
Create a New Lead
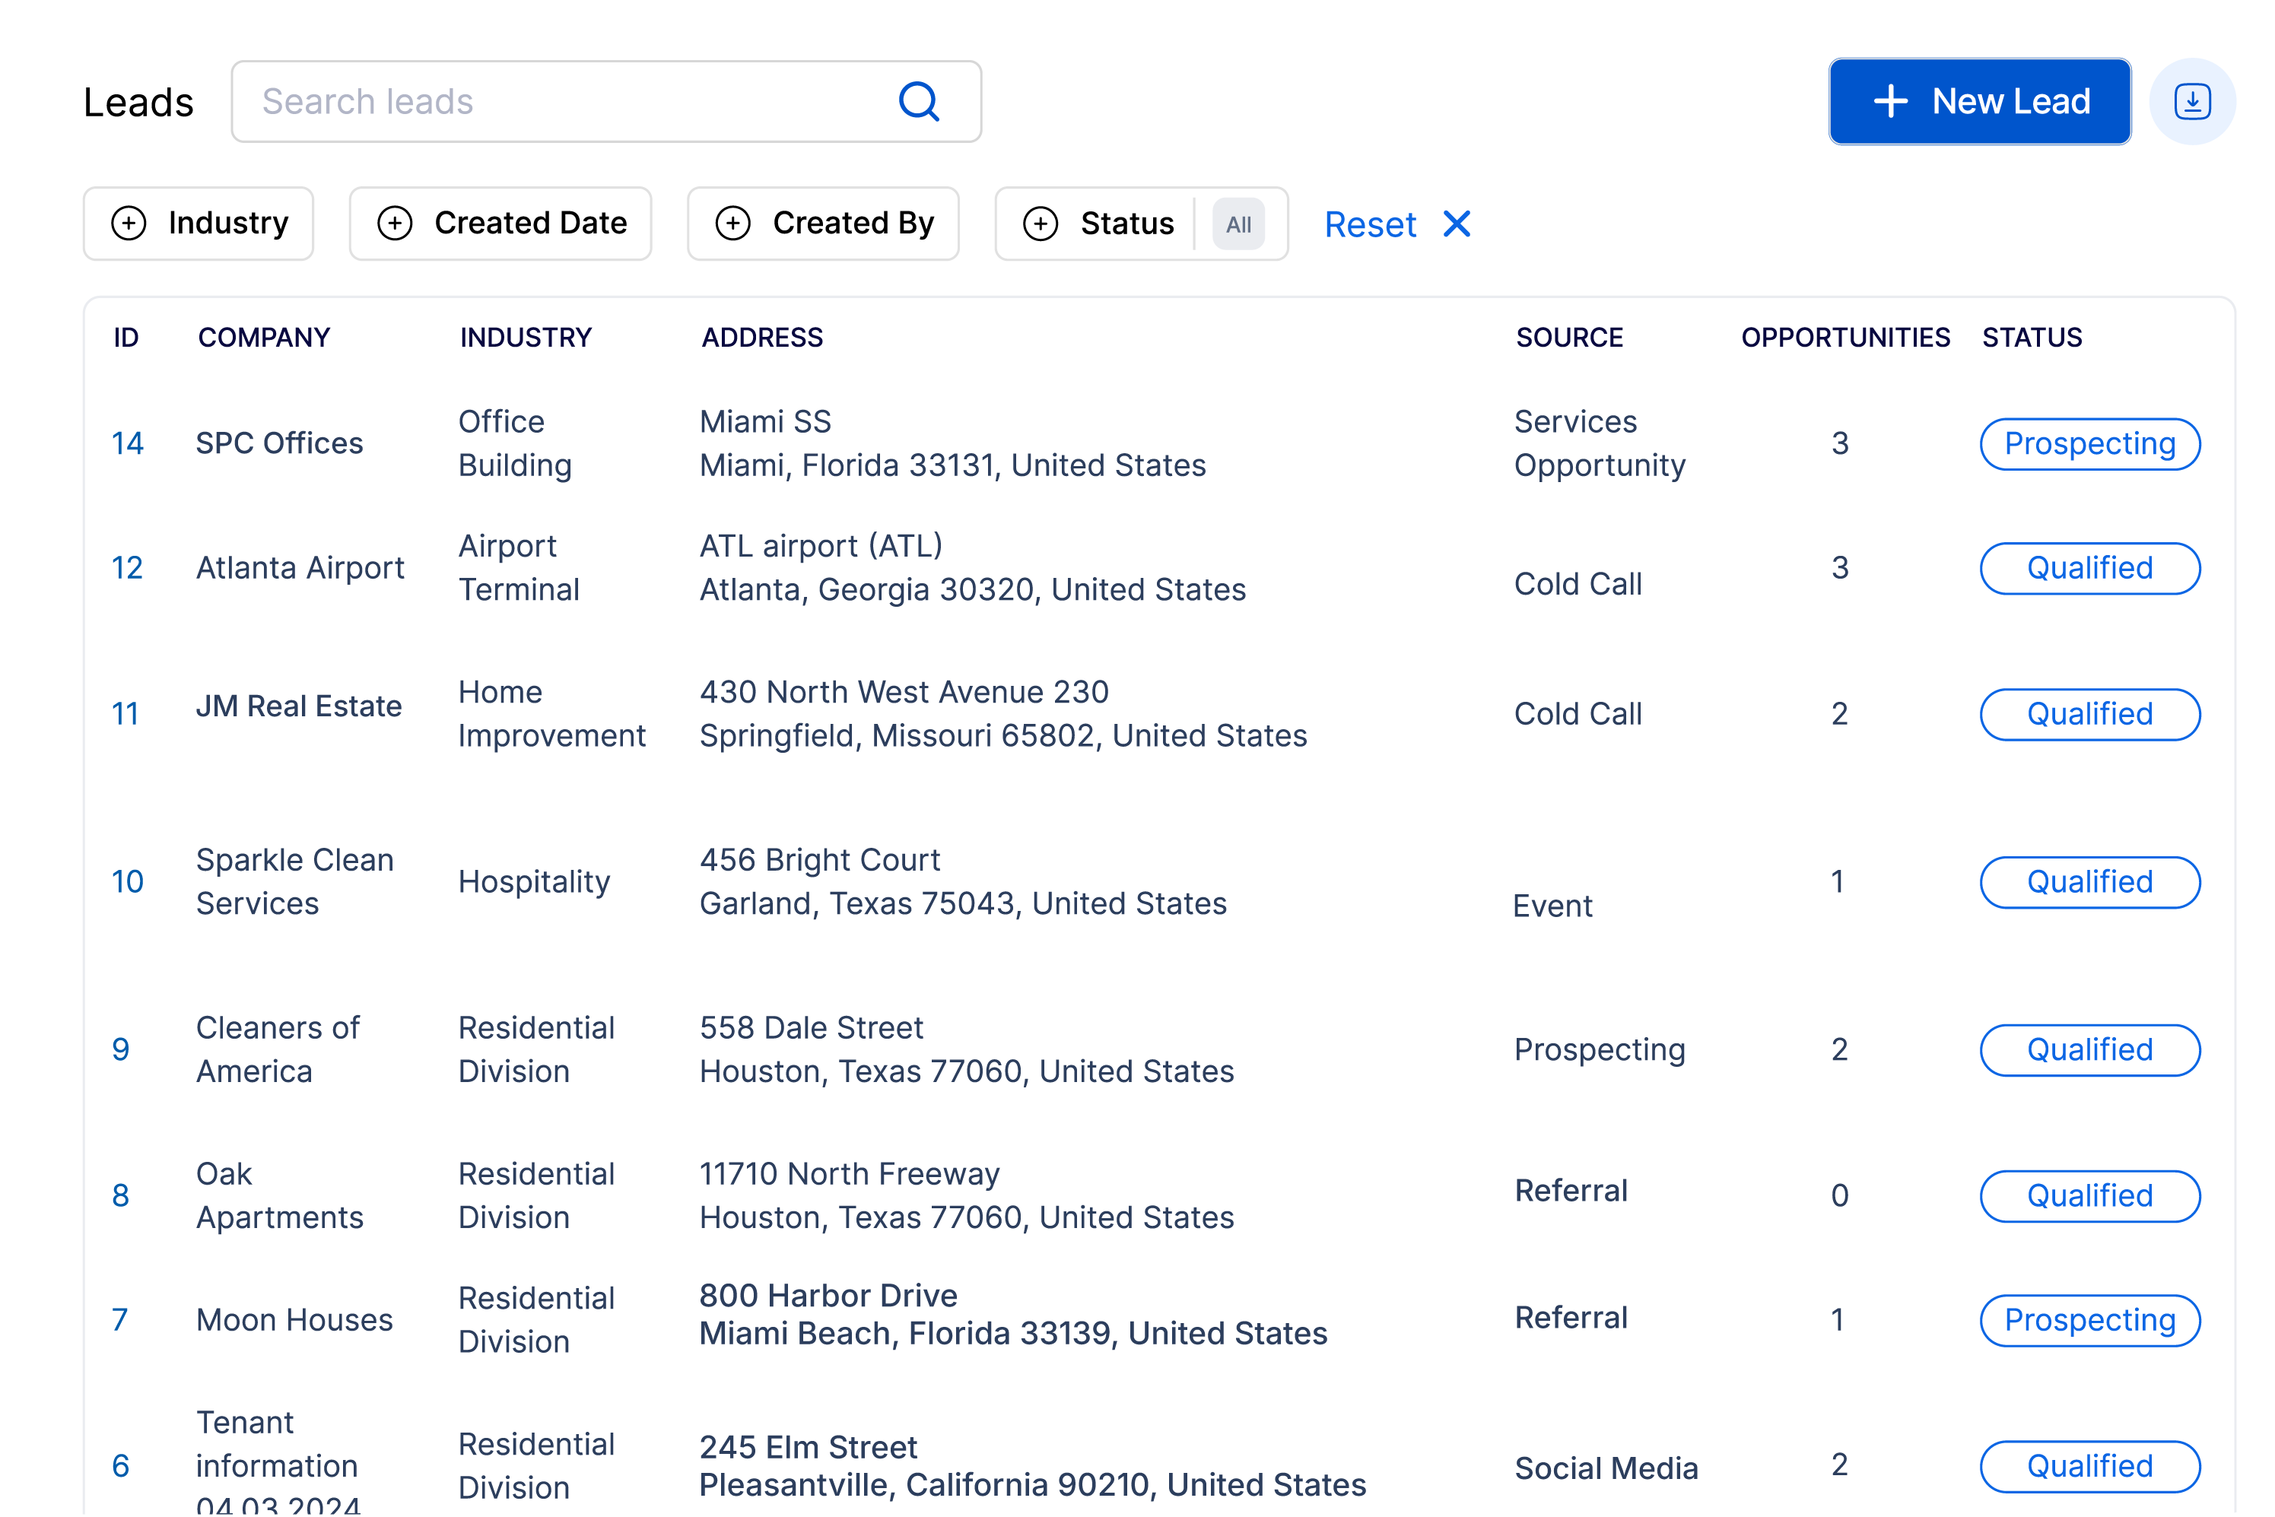(x=1979, y=102)
